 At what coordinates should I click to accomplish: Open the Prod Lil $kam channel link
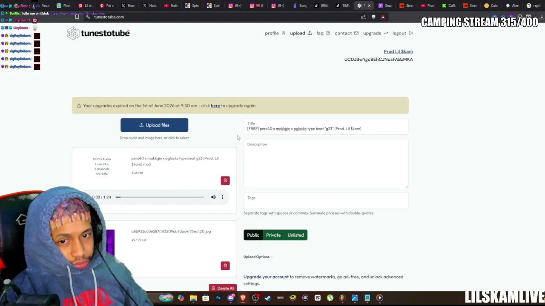398,51
